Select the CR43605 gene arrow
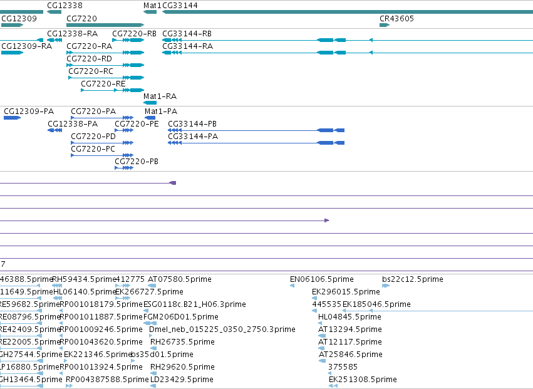533x389 pixels. (385, 25)
